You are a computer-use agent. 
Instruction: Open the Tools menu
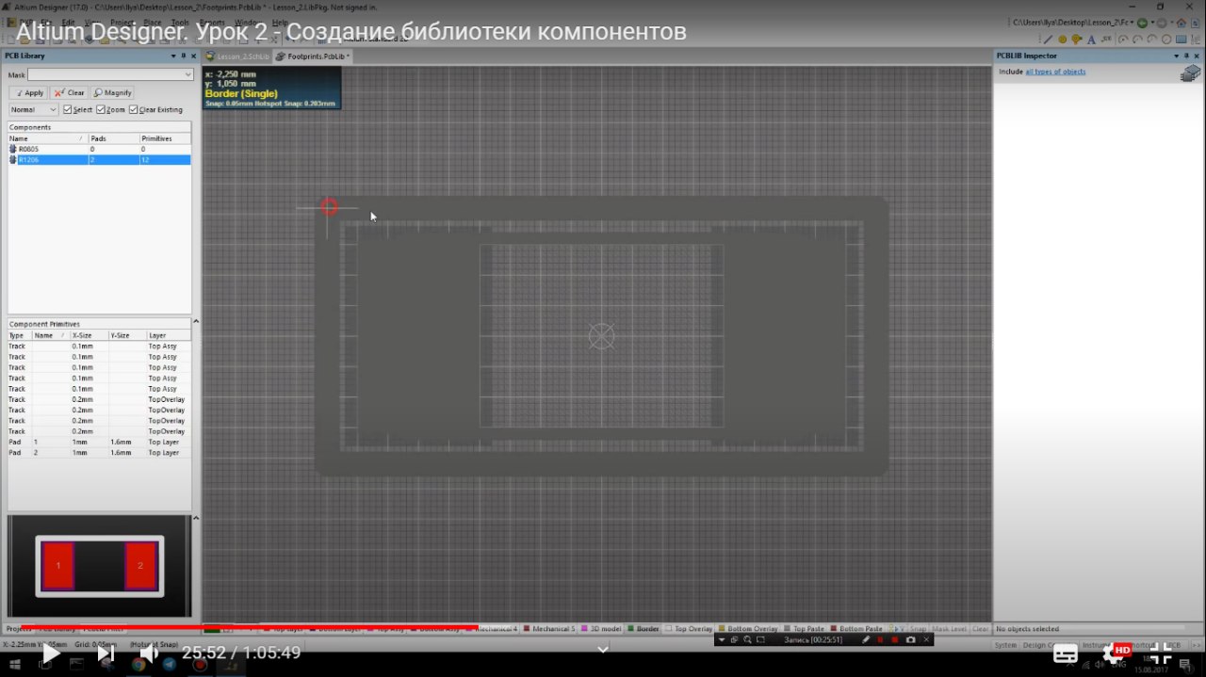(180, 22)
